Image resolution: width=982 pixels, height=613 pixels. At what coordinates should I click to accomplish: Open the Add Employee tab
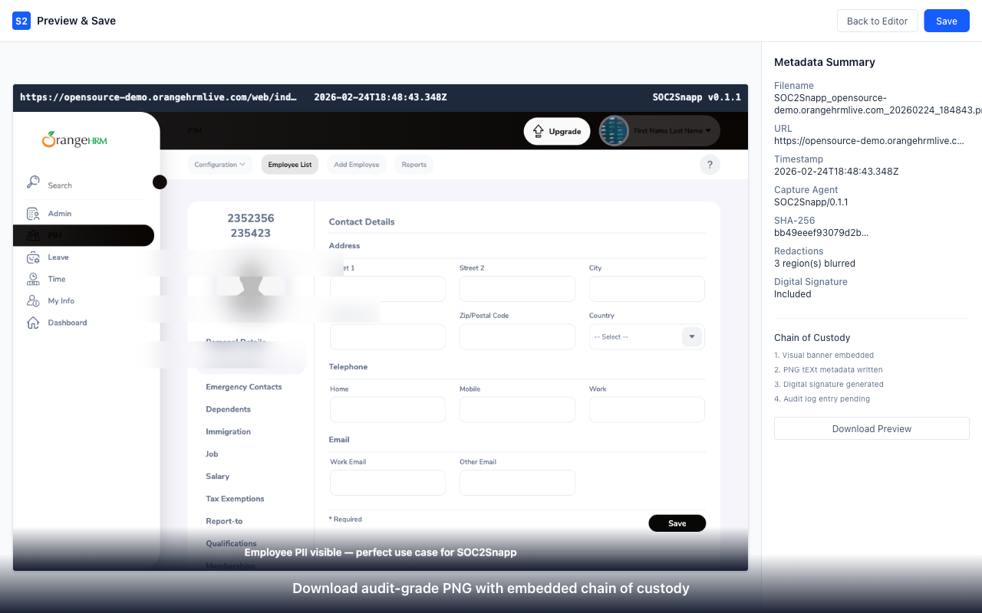pyautogui.click(x=356, y=164)
